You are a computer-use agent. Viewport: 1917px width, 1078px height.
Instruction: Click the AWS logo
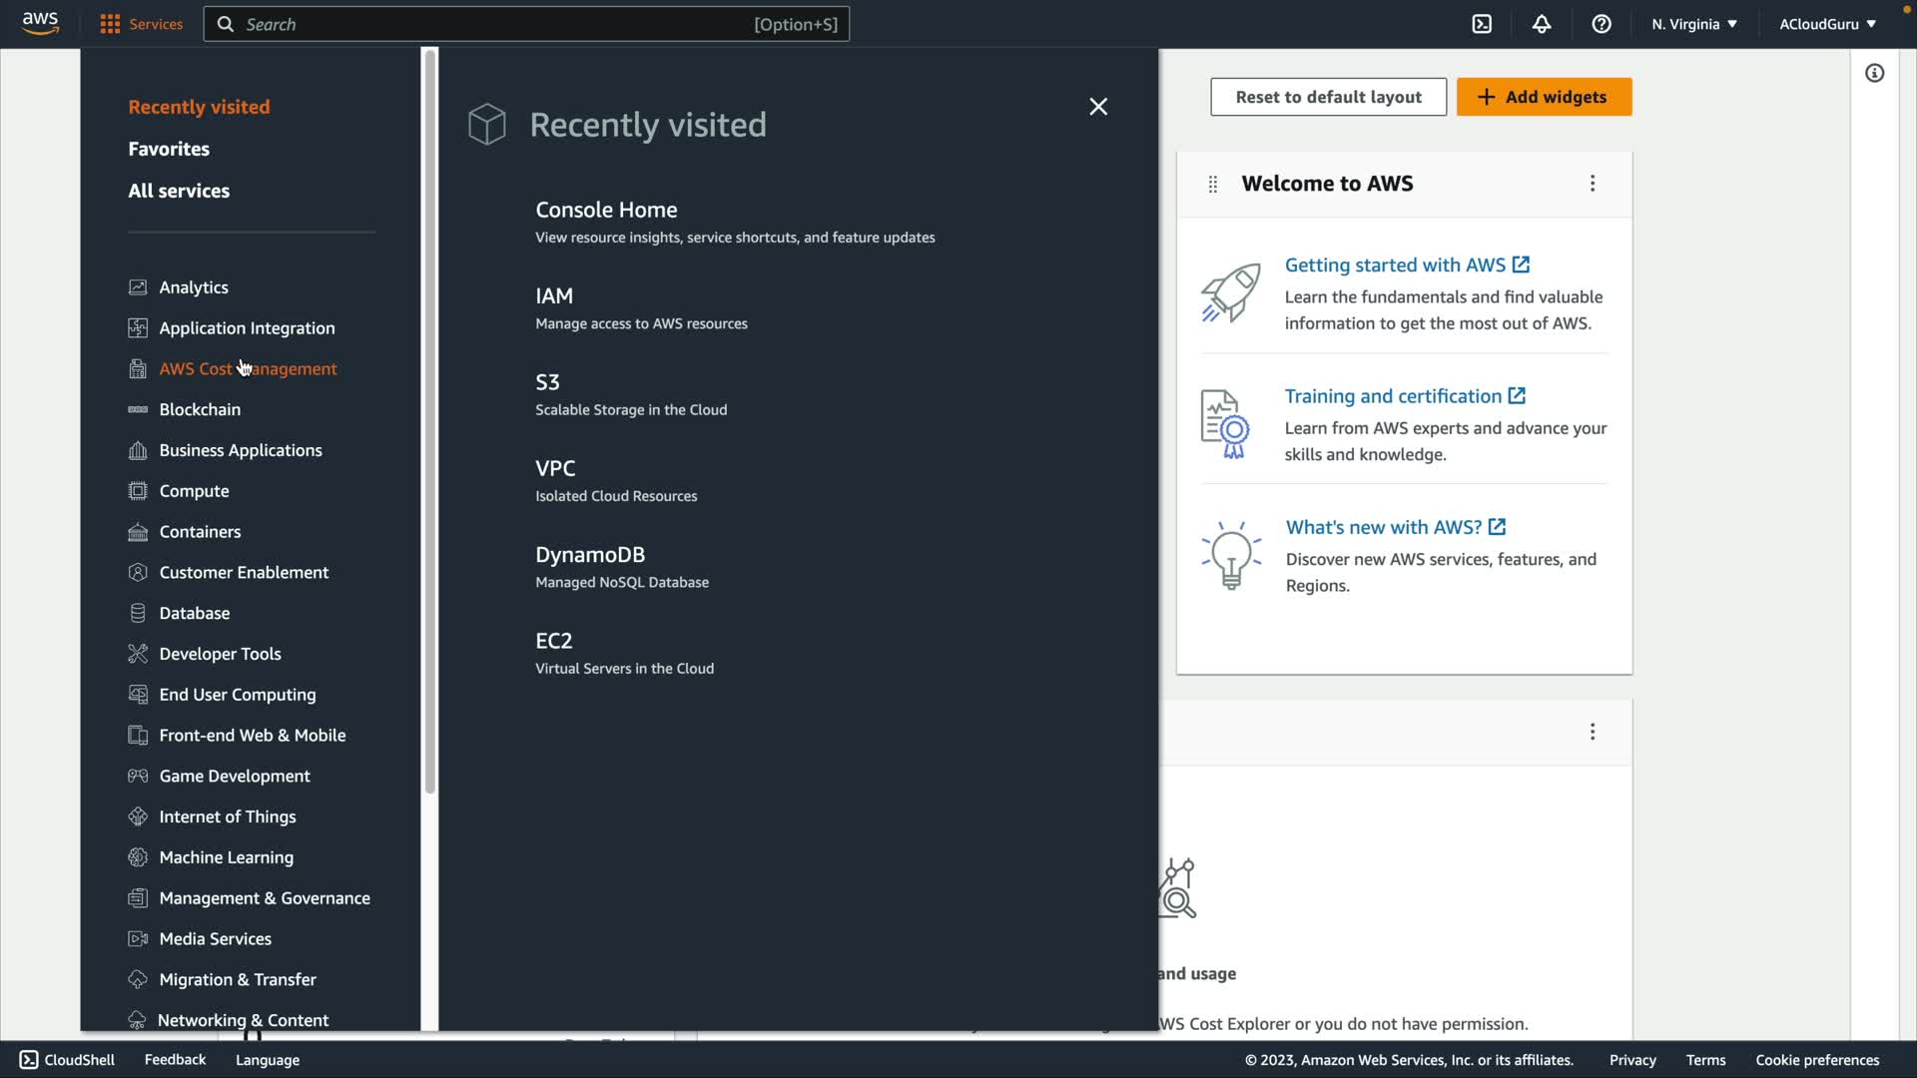click(x=40, y=23)
